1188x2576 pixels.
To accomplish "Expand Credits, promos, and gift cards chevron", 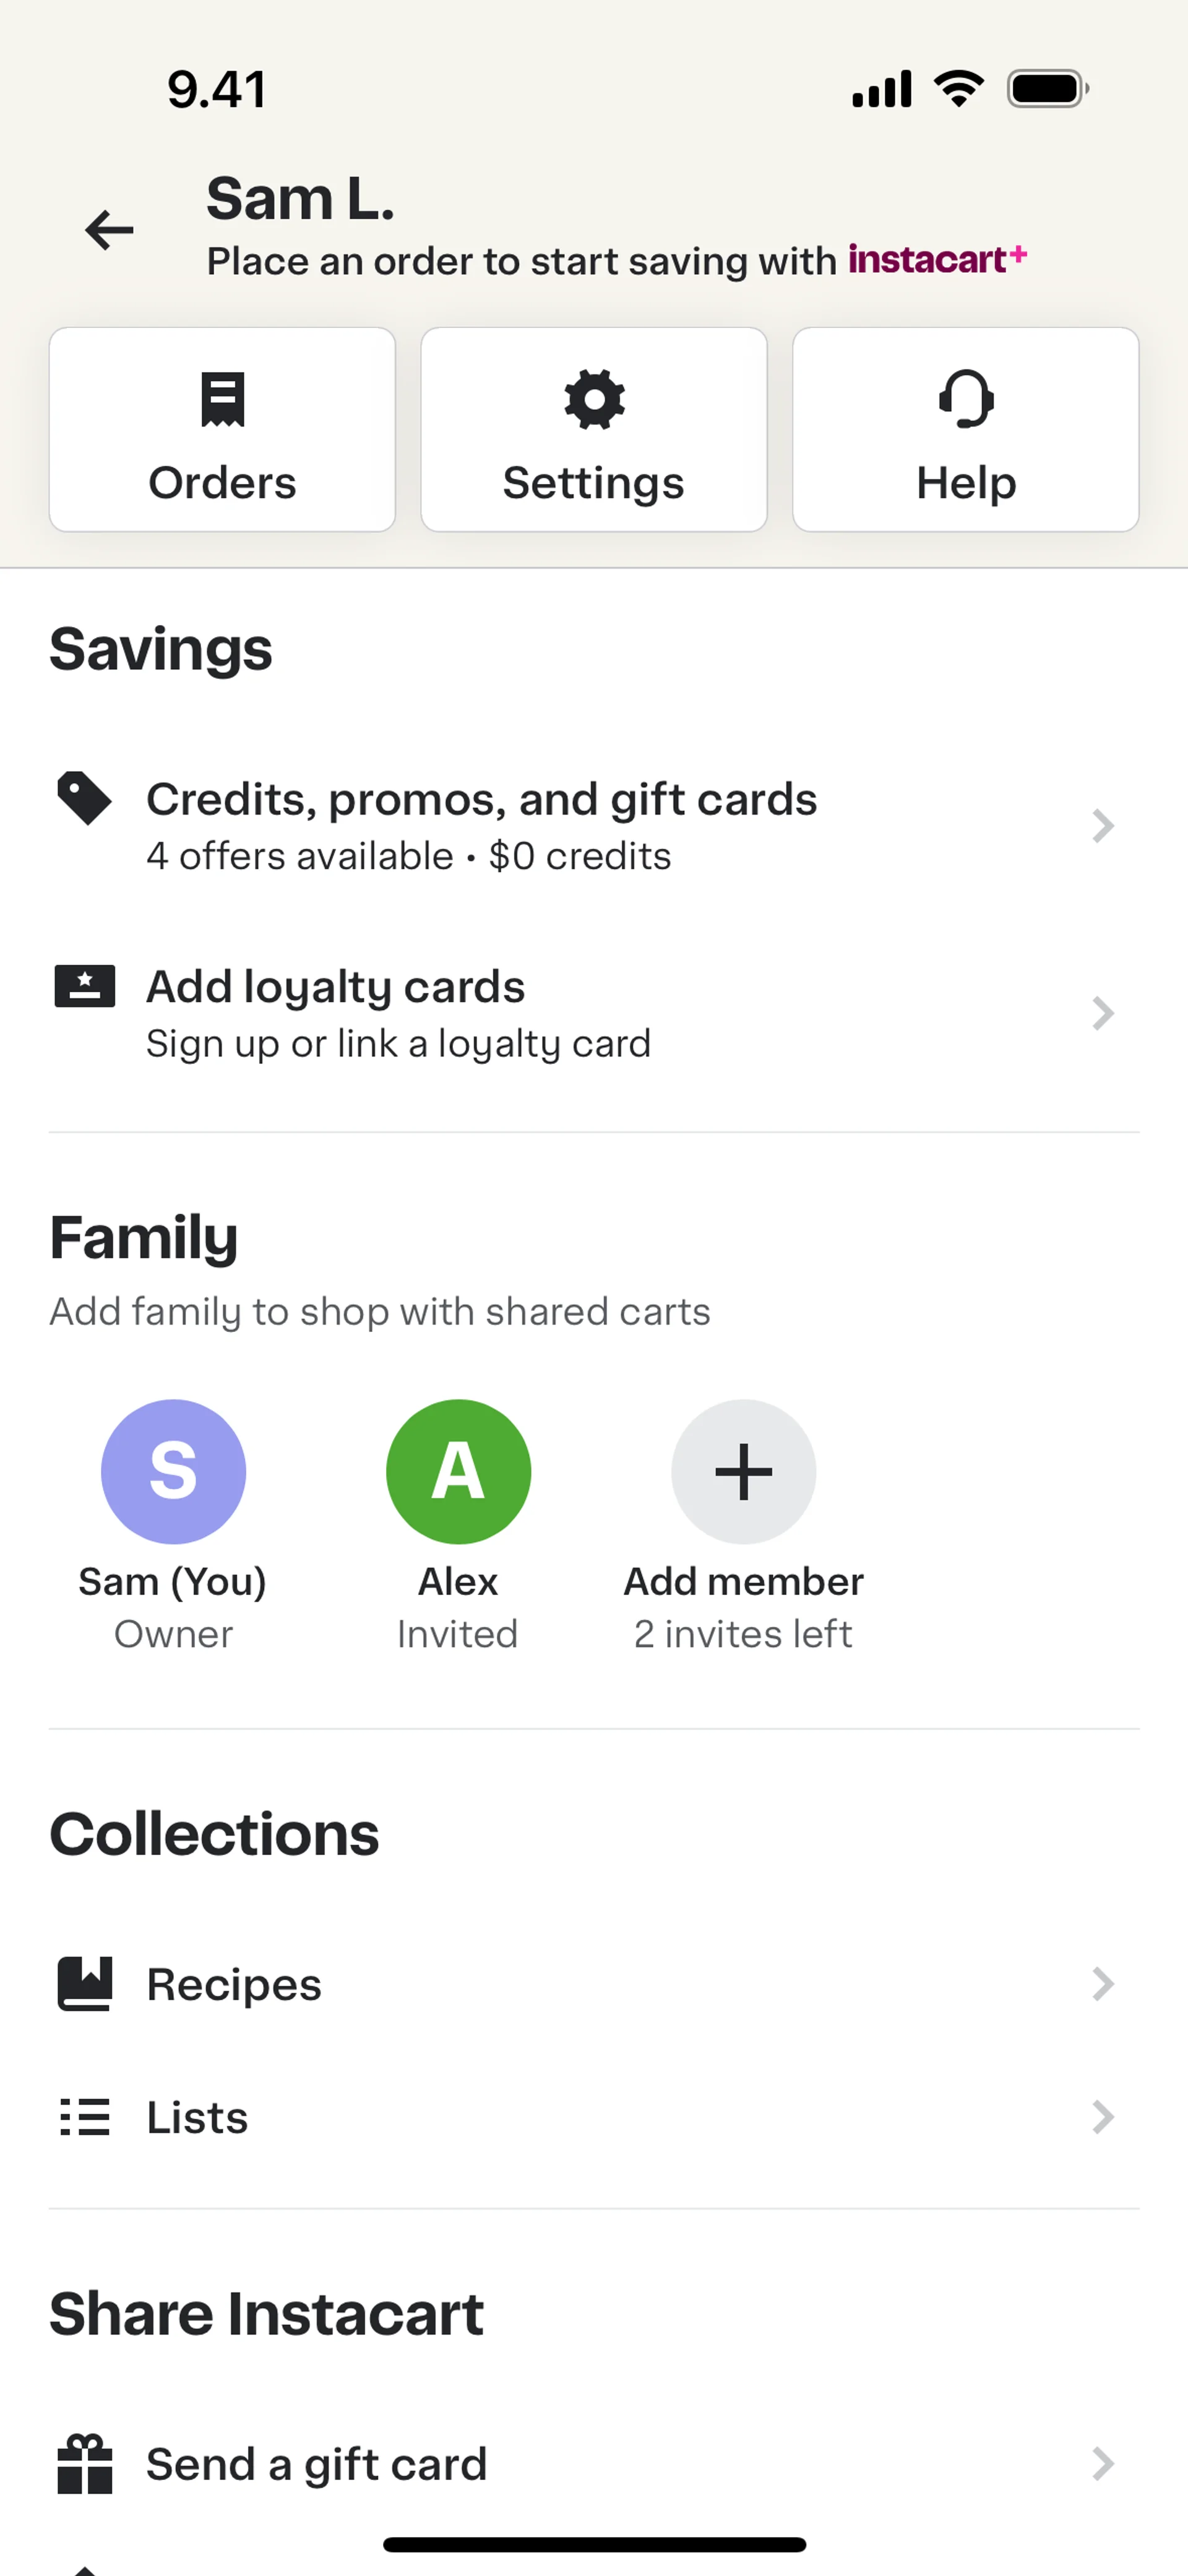I will pos(1102,826).
